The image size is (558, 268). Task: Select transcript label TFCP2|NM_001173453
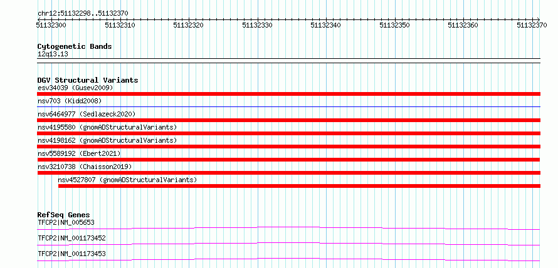tap(71, 254)
